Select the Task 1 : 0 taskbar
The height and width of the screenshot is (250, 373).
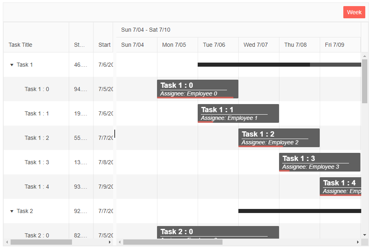(198, 89)
